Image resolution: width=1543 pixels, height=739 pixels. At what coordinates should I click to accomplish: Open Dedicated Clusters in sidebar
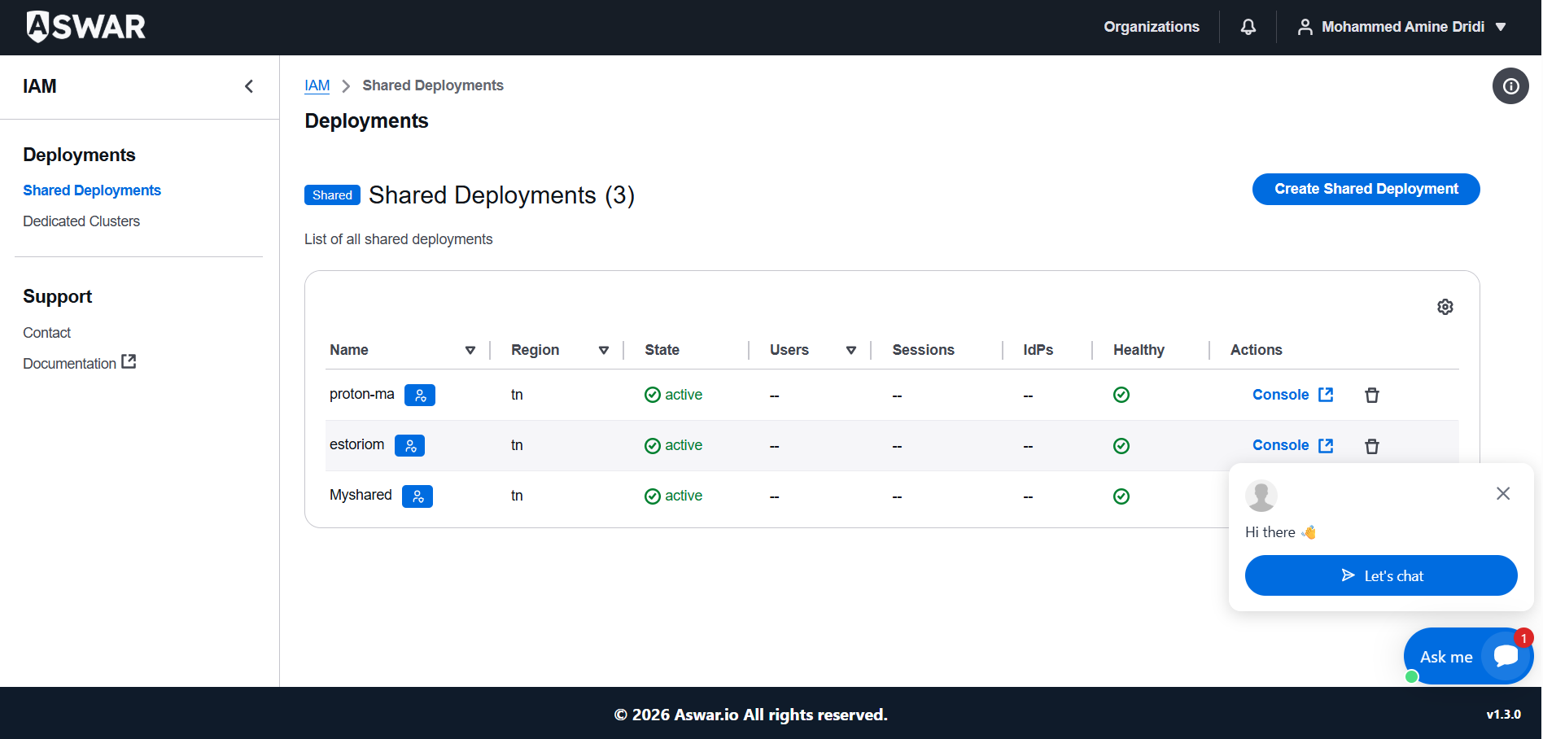(x=81, y=221)
